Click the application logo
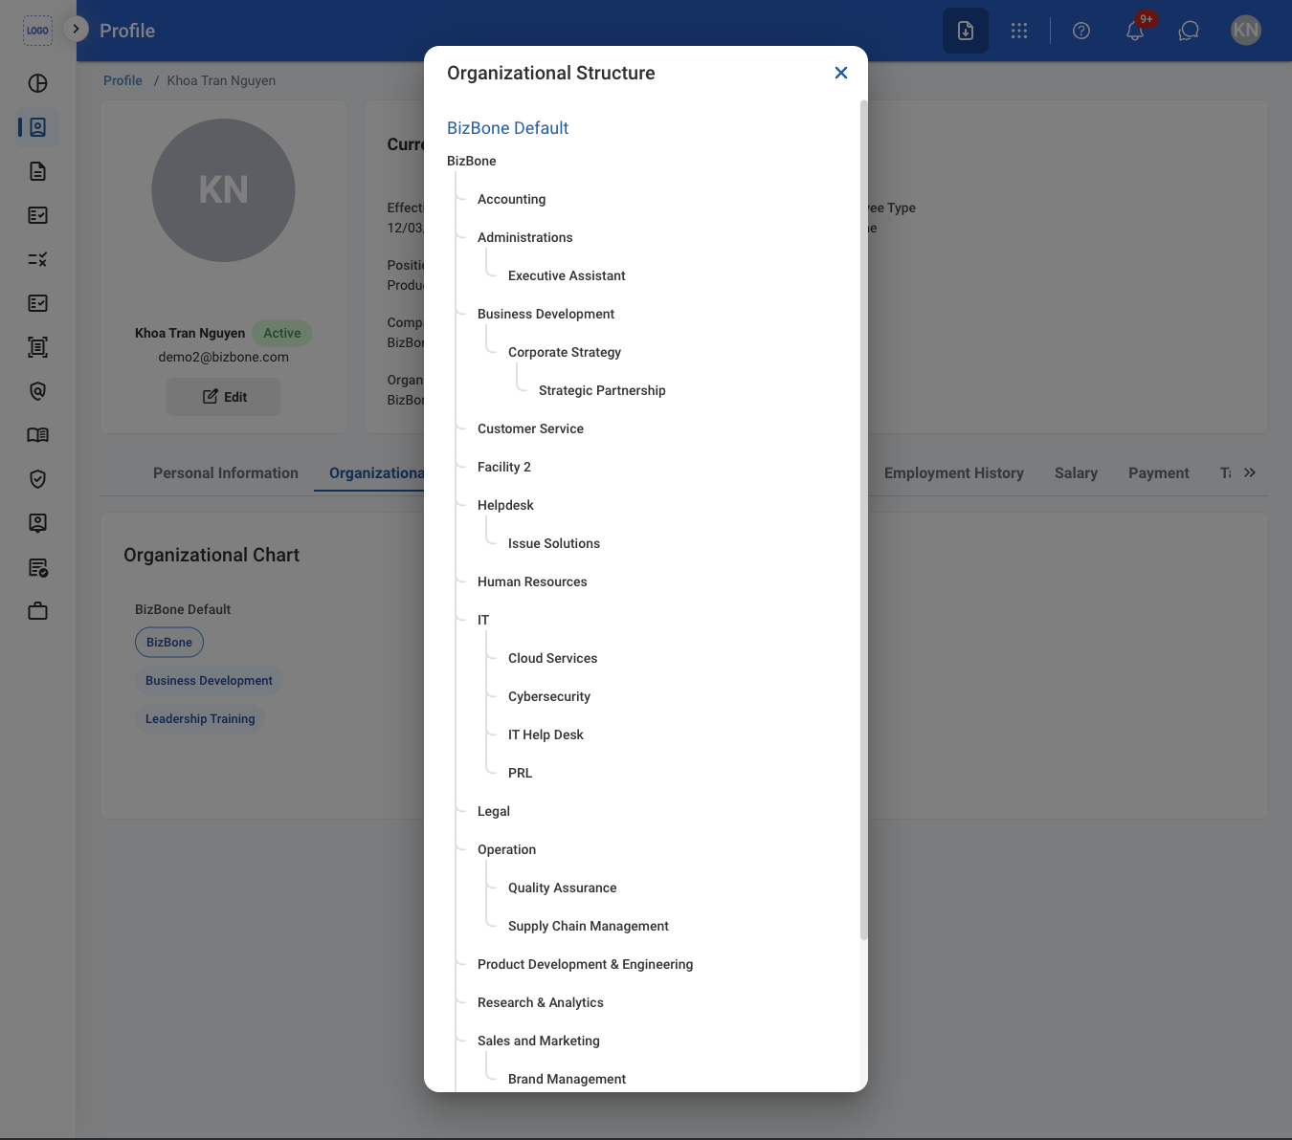Screen dimensions: 1292x1140 click(37, 31)
